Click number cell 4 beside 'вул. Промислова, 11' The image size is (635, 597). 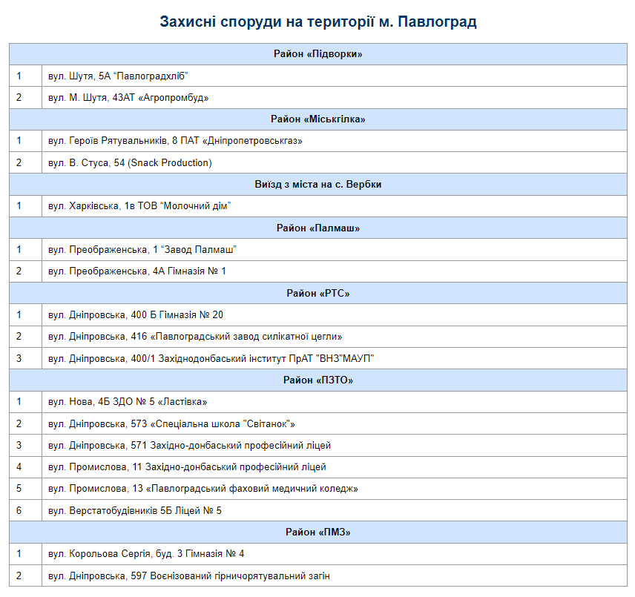tap(25, 466)
